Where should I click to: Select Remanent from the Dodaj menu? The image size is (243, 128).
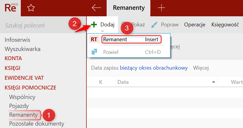pos(131,39)
